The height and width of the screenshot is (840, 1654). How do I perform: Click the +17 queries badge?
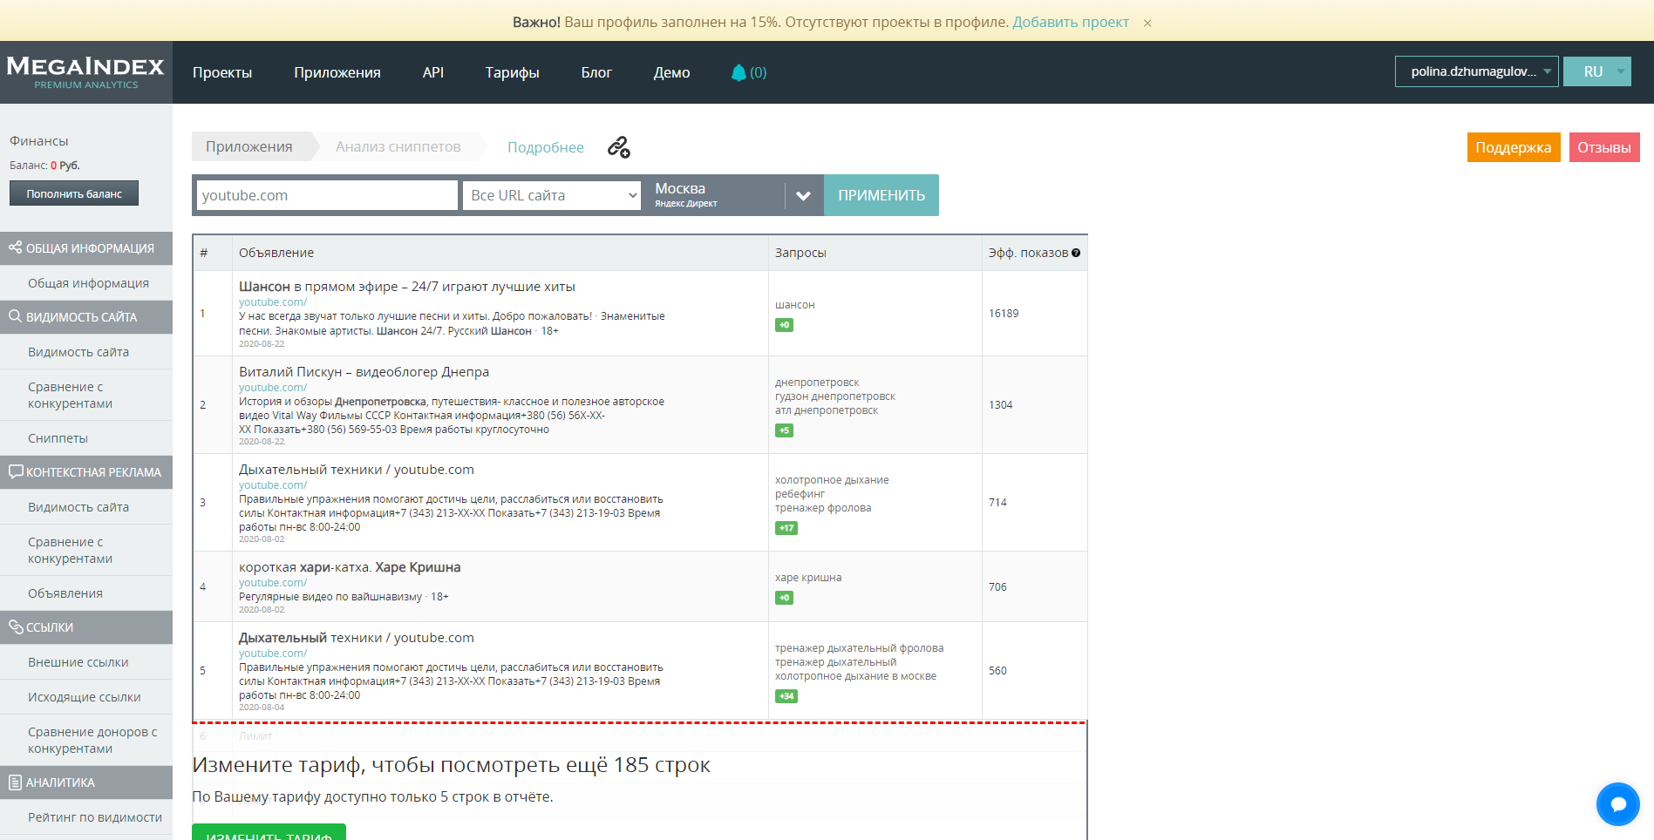[x=786, y=528]
